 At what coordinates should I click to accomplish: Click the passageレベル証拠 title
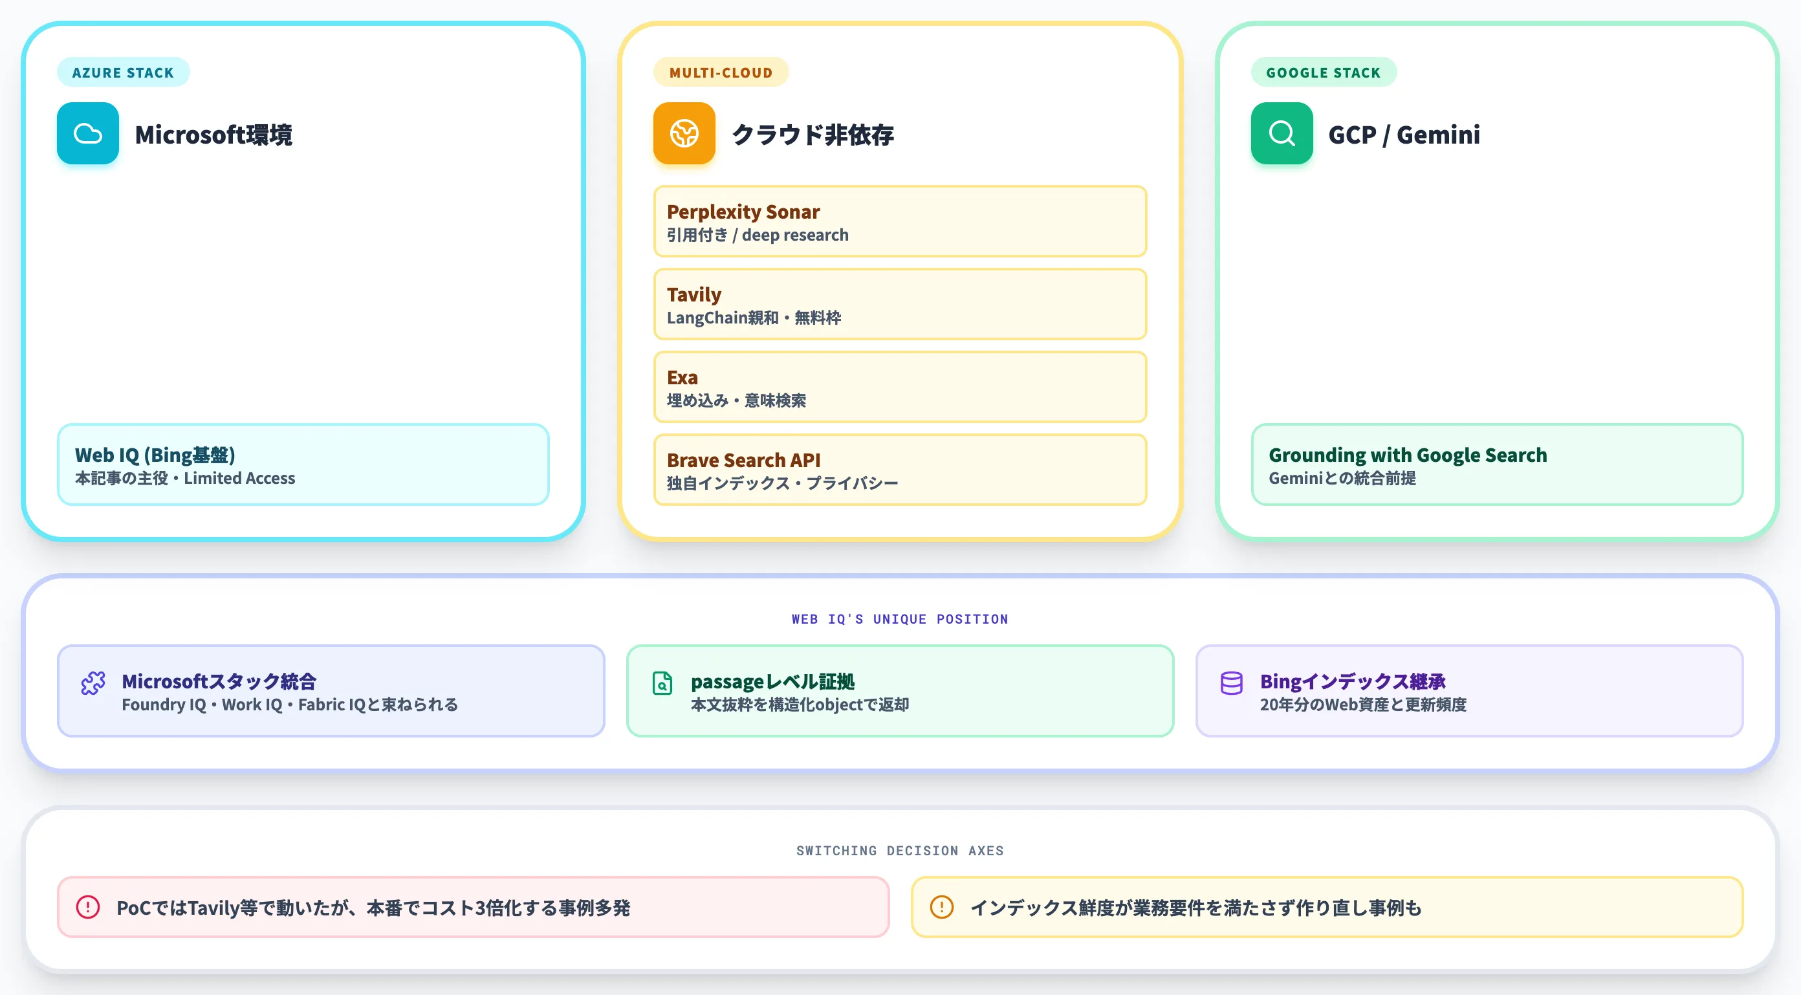[772, 681]
